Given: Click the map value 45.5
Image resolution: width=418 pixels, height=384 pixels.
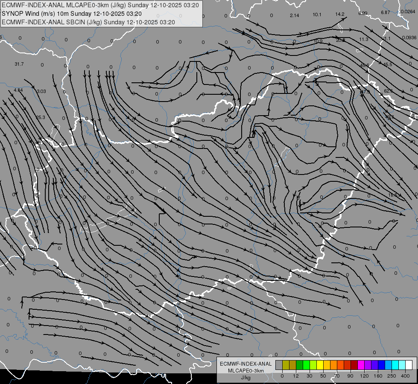Looking at the screenshot, I should click(x=388, y=64).
